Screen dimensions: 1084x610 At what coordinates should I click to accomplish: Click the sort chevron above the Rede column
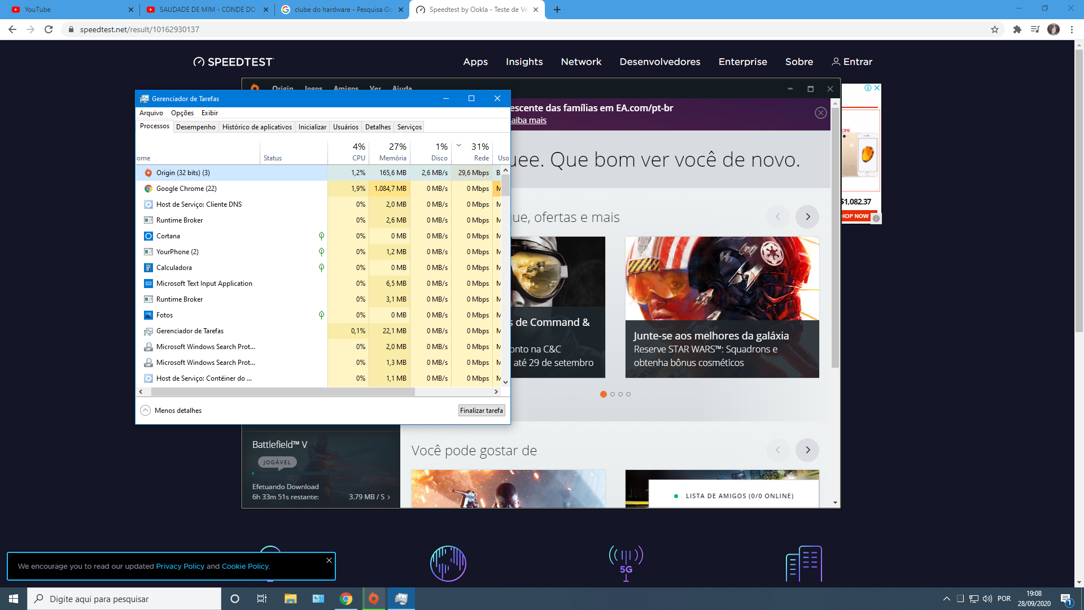[x=459, y=145]
